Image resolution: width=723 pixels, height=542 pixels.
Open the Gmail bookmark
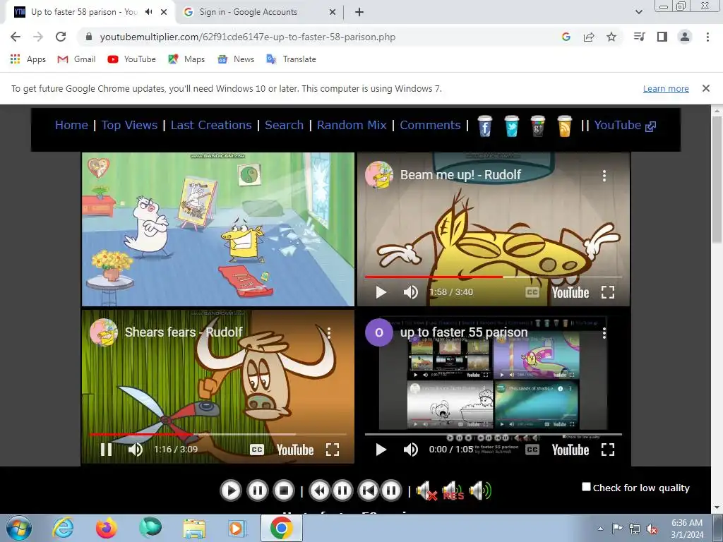[x=76, y=59]
